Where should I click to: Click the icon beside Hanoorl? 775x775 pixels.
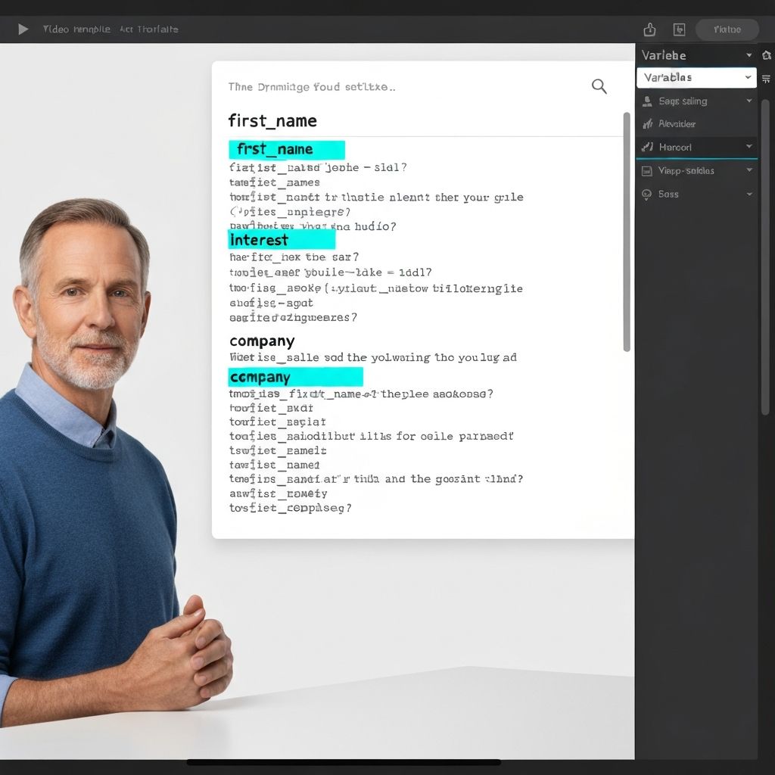pos(648,147)
